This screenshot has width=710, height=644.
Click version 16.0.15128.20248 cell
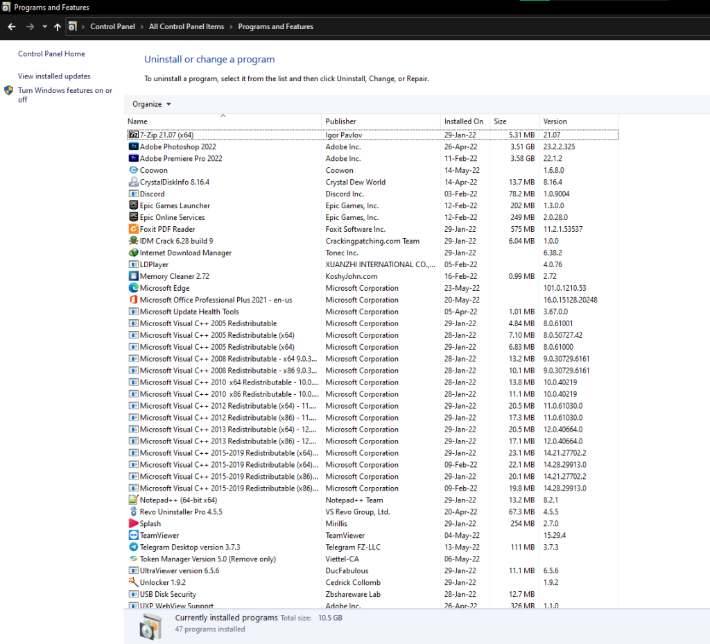570,300
